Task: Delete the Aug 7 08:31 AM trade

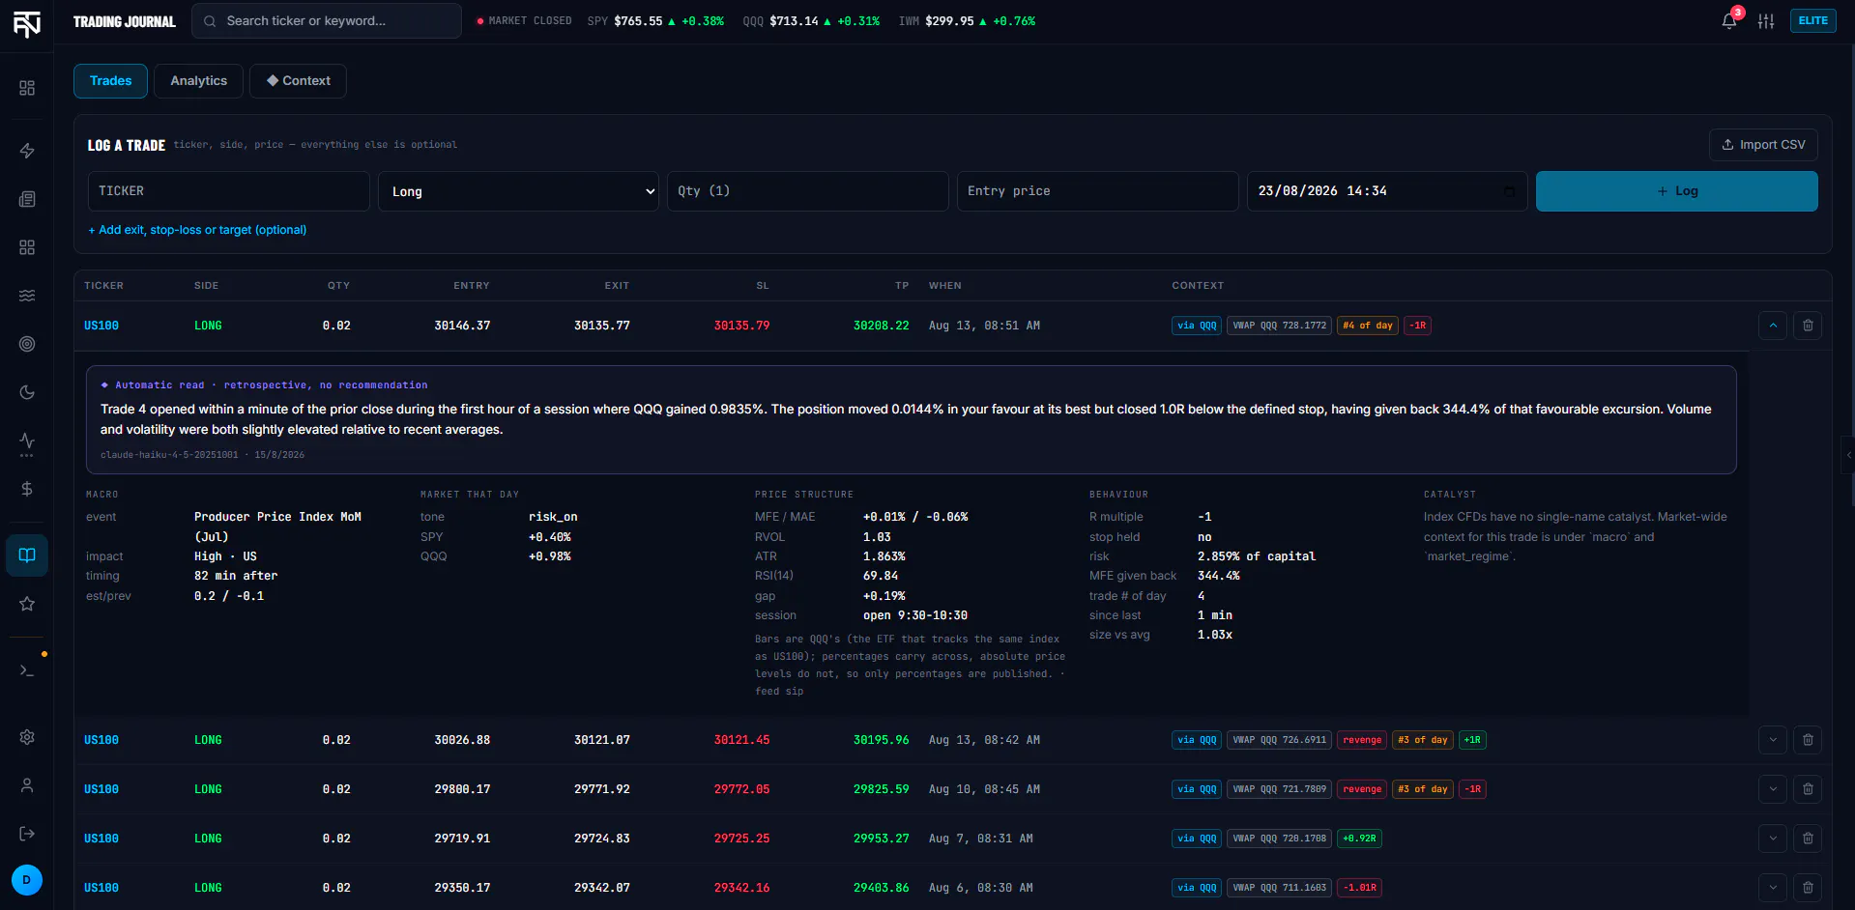Action: pos(1808,839)
